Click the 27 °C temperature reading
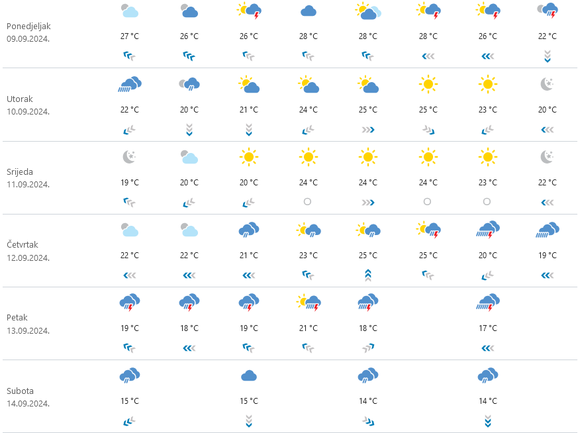 (130, 36)
